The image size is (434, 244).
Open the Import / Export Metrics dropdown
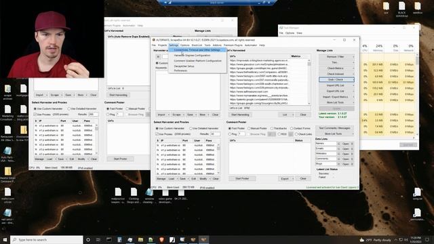pos(336,97)
